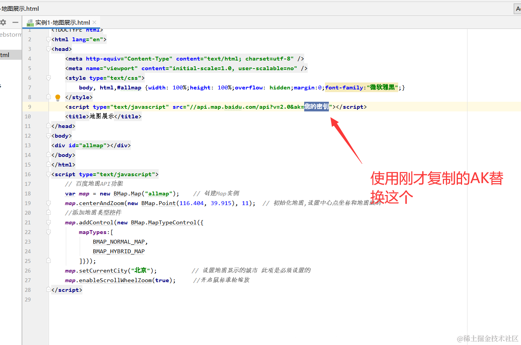This screenshot has height=345, width=521.
Task: Click BMap.Map("allmap") on line 18
Action: [x=144, y=194]
